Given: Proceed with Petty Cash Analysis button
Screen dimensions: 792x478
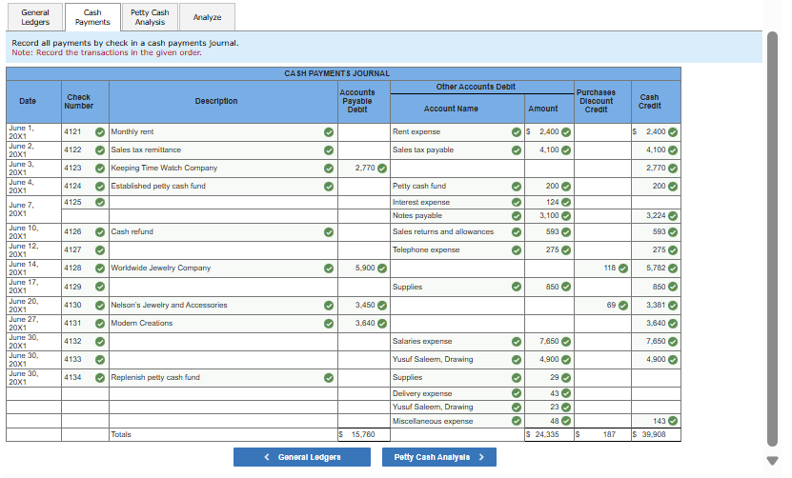Looking at the screenshot, I should tap(439, 457).
